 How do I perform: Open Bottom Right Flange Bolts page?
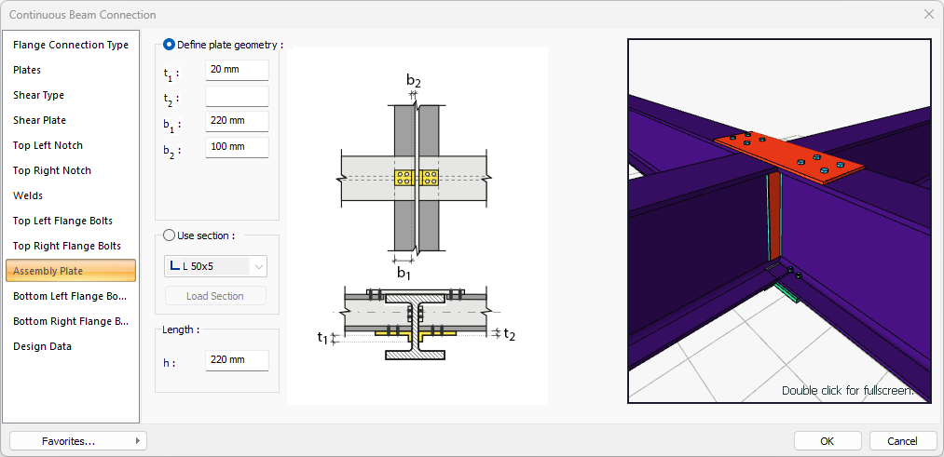click(x=71, y=322)
